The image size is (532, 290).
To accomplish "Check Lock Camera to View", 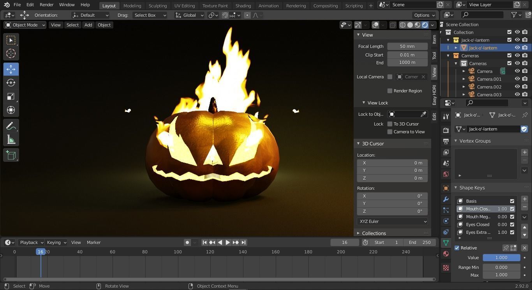I will [390, 132].
